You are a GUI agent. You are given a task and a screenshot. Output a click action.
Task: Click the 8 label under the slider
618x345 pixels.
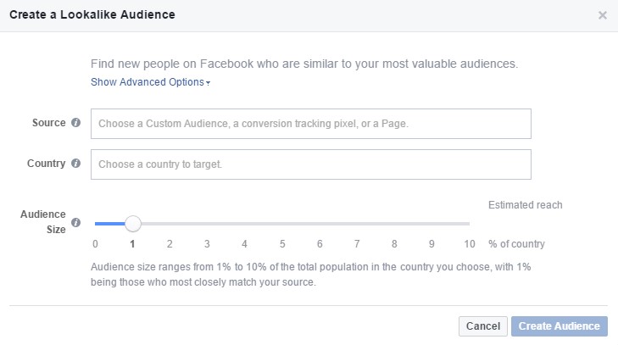point(394,244)
